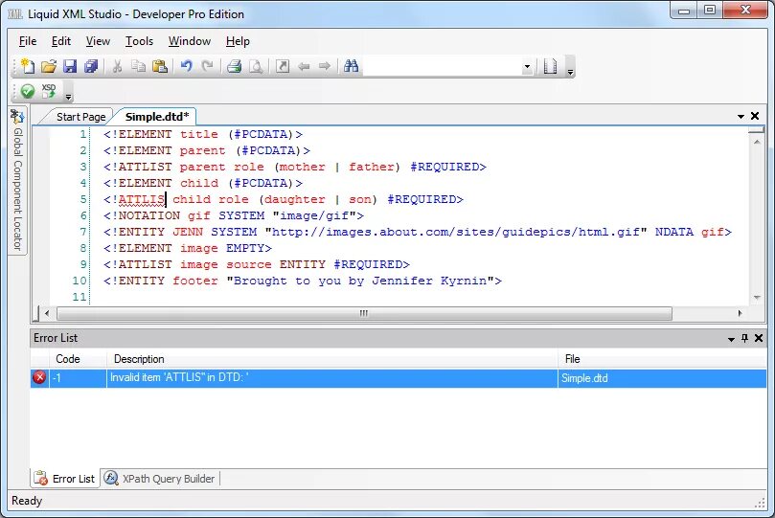Switch to the Start Page tab
The width and height of the screenshot is (775, 518).
(80, 117)
